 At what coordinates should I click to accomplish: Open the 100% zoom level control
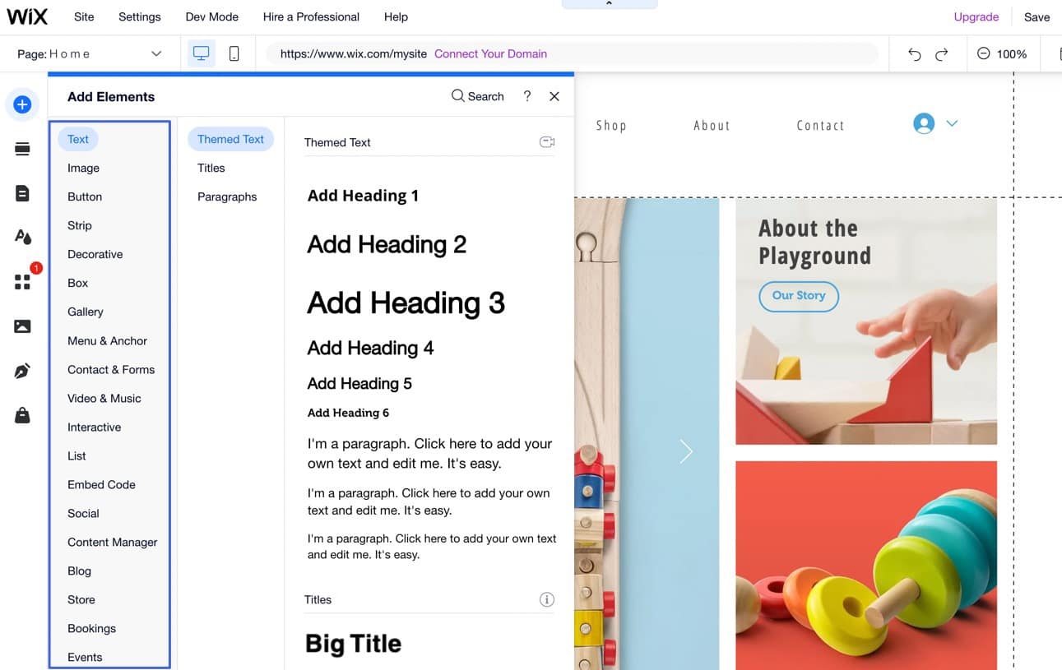pyautogui.click(x=1003, y=53)
